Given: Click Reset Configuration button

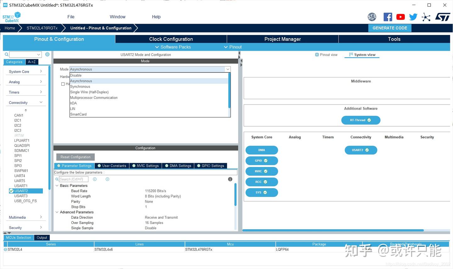Looking at the screenshot, I should (x=75, y=157).
